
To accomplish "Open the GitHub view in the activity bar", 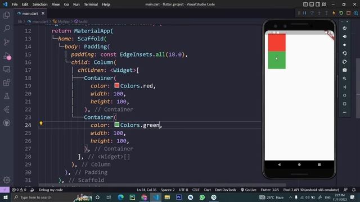I will pos(7,123).
